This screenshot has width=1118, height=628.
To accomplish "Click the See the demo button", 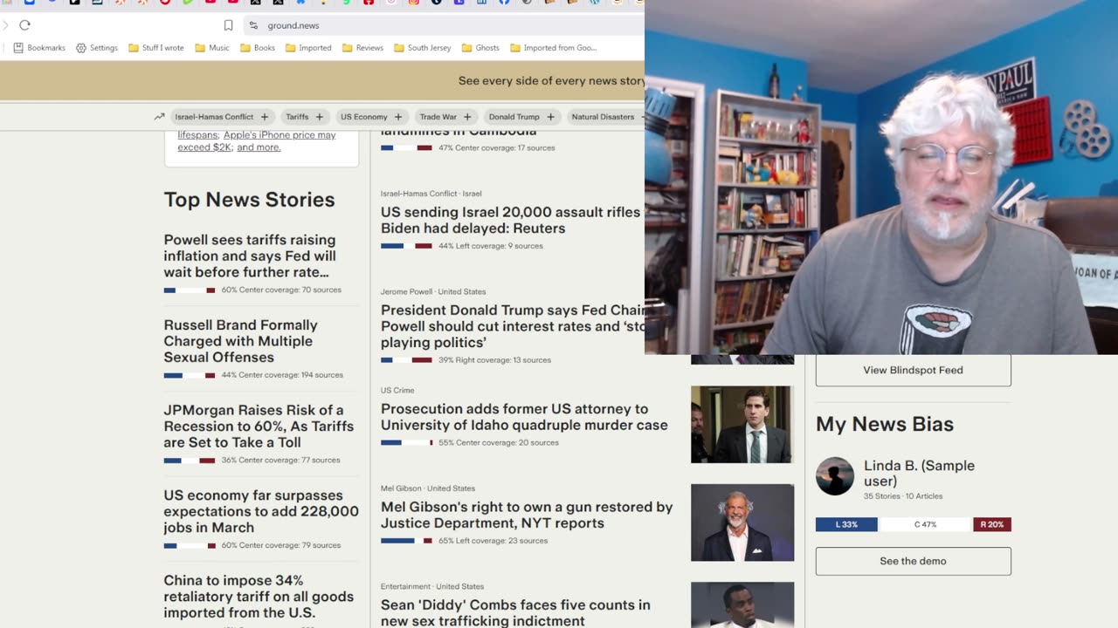I will point(913,561).
